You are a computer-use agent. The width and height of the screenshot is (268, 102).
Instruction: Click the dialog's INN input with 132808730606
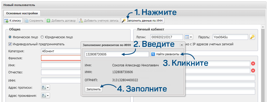117,54
